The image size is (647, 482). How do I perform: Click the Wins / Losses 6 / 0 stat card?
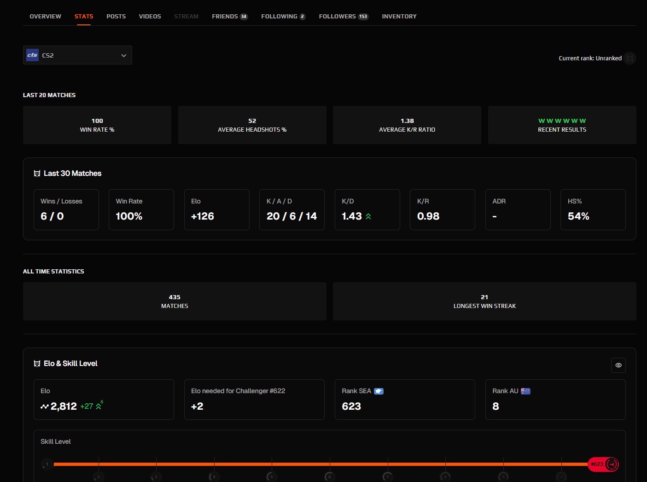pyautogui.click(x=66, y=209)
